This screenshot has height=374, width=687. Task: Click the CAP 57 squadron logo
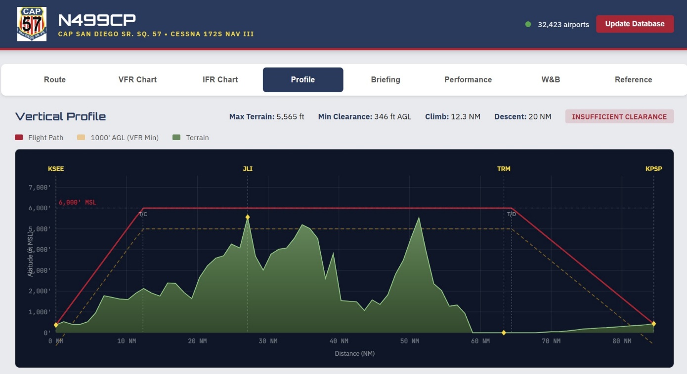pos(32,24)
